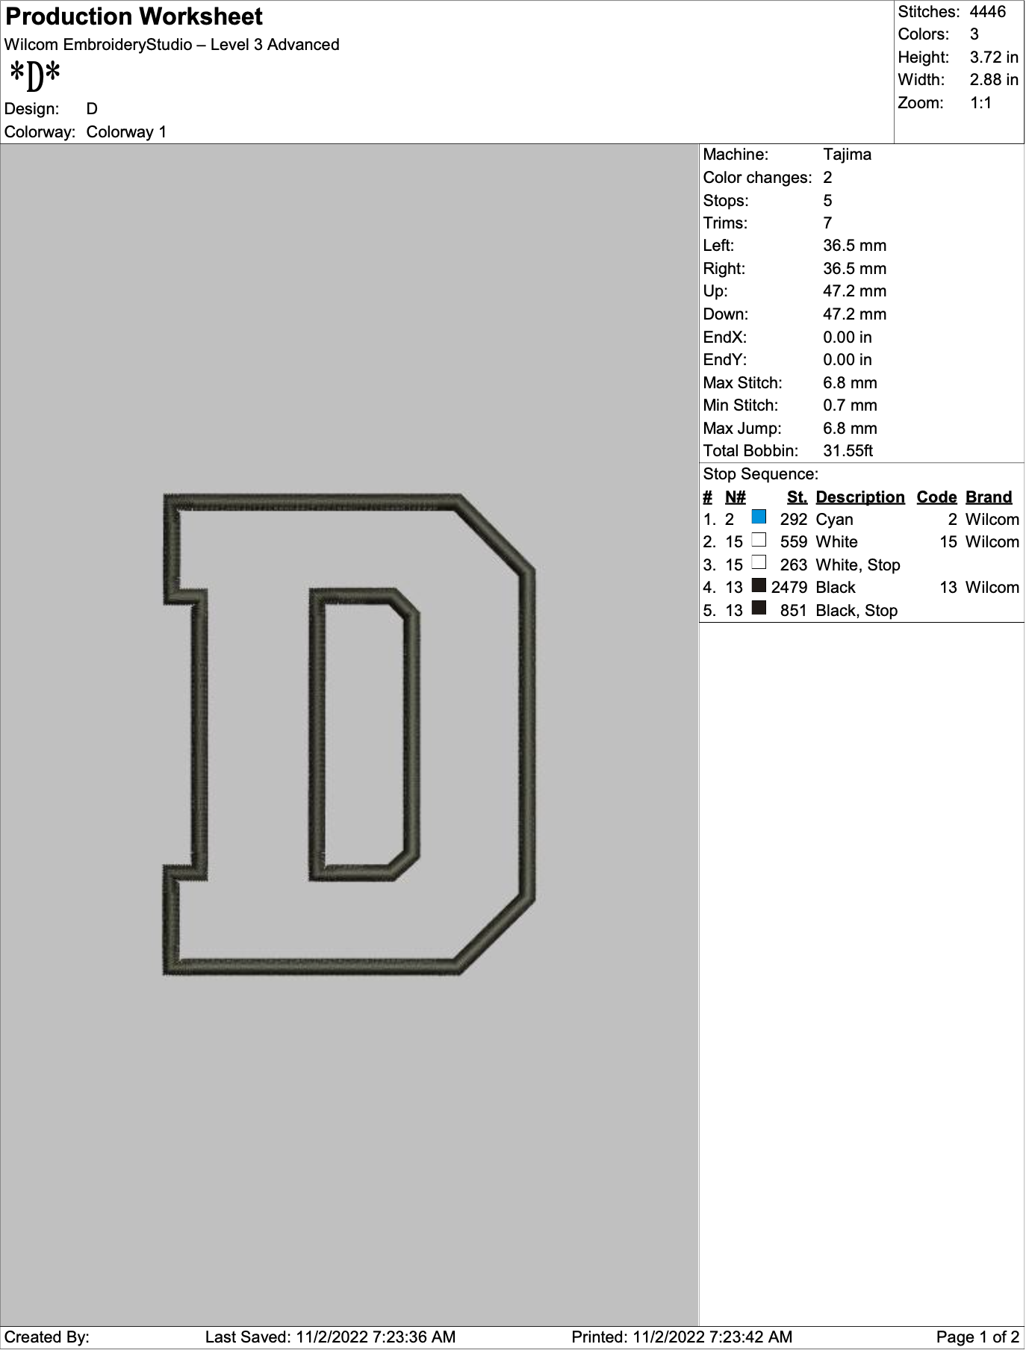Click the Black, Stop description
The image size is (1026, 1350).
click(856, 611)
